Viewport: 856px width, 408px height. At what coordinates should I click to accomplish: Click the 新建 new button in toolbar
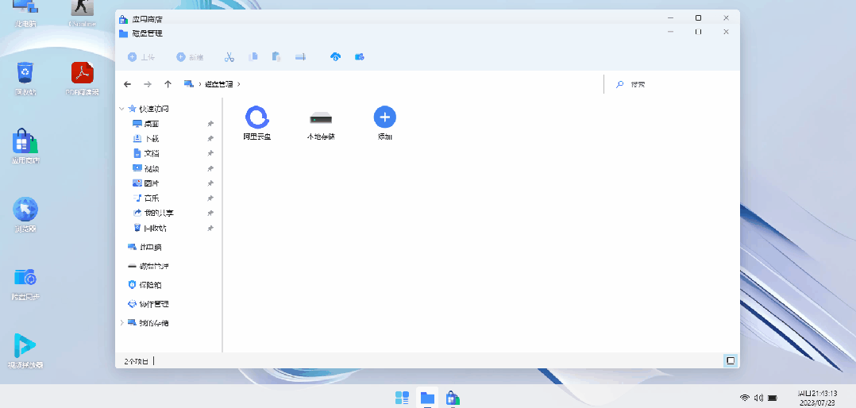[x=190, y=56]
